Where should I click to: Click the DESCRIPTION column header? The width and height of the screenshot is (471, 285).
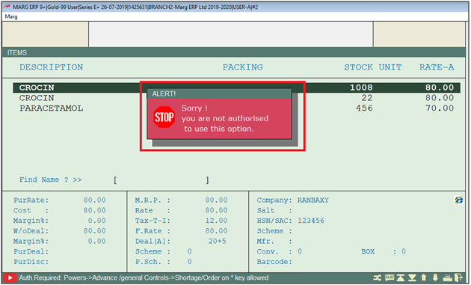(52, 67)
